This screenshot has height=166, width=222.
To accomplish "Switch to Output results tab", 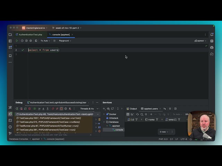I will [132, 109].
